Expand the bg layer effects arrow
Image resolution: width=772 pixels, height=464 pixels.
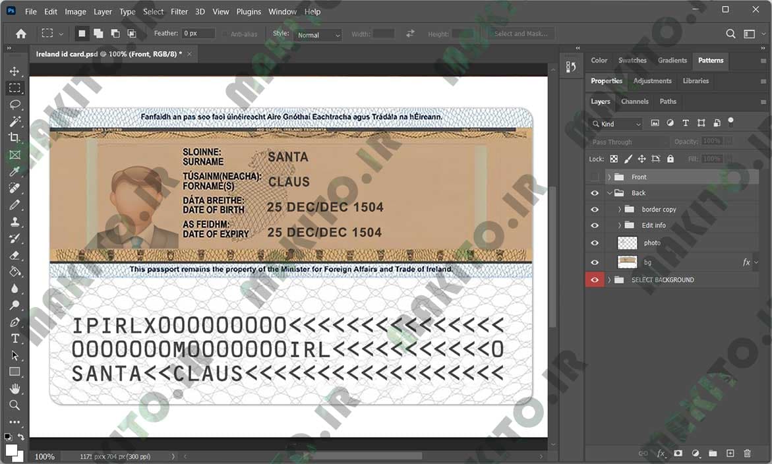tap(756, 262)
